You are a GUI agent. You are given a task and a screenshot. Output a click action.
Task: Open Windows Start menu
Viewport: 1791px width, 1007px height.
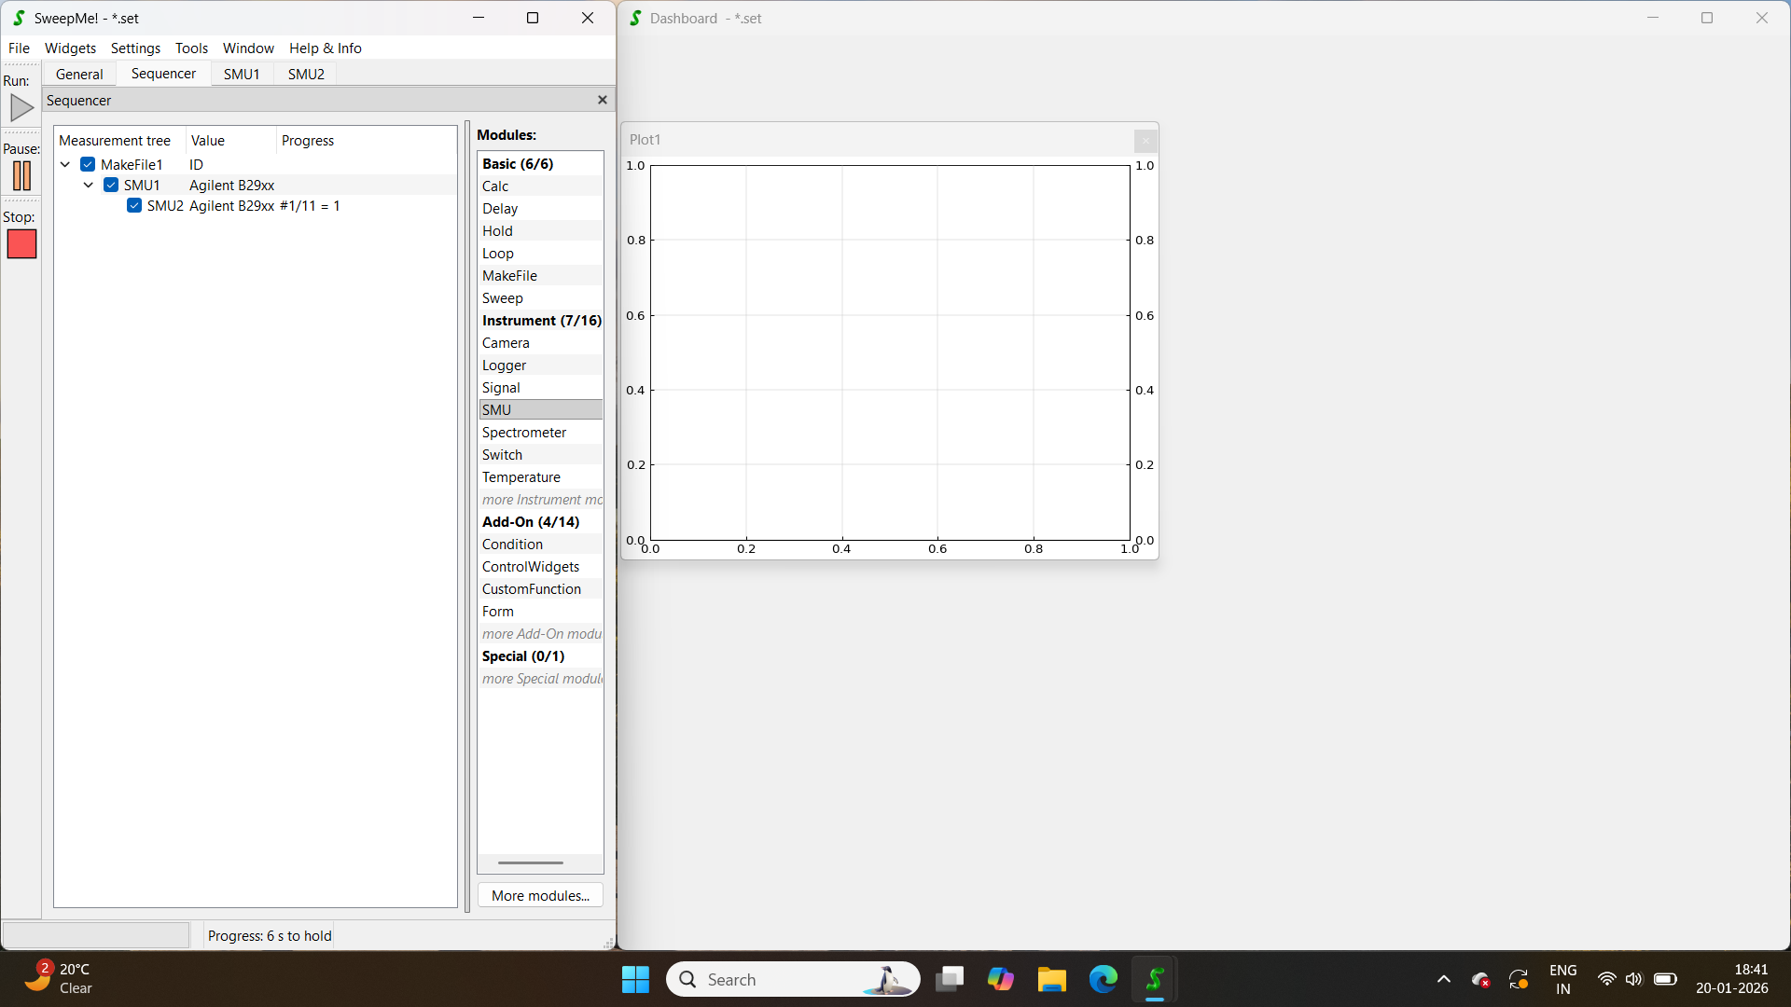tap(635, 979)
